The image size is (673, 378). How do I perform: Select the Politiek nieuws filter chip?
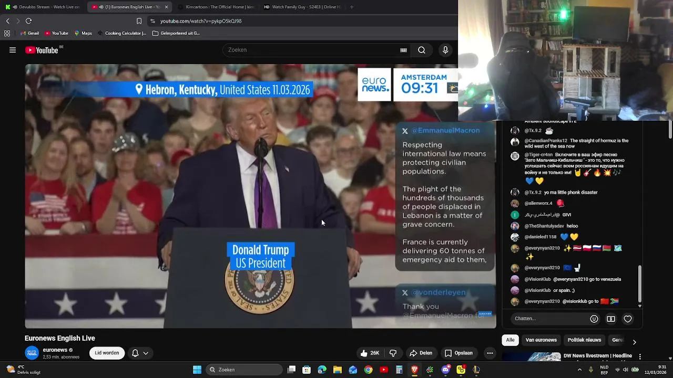pos(584,340)
